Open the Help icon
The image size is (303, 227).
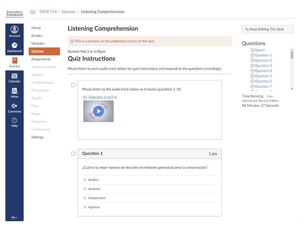[x=14, y=123]
